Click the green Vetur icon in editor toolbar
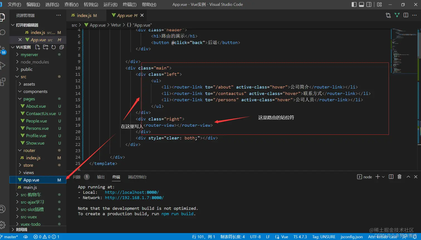 [x=397, y=15]
